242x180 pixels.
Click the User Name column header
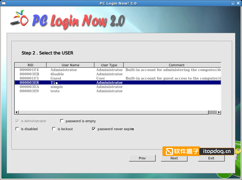click(70, 65)
